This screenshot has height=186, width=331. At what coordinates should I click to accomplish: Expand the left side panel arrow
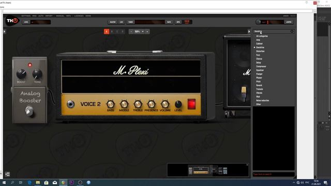[x=5, y=32]
